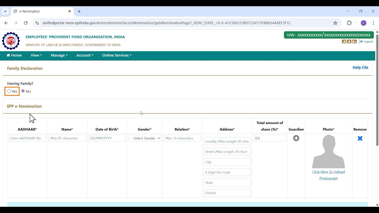Click the scrollbar down arrow

377,205
